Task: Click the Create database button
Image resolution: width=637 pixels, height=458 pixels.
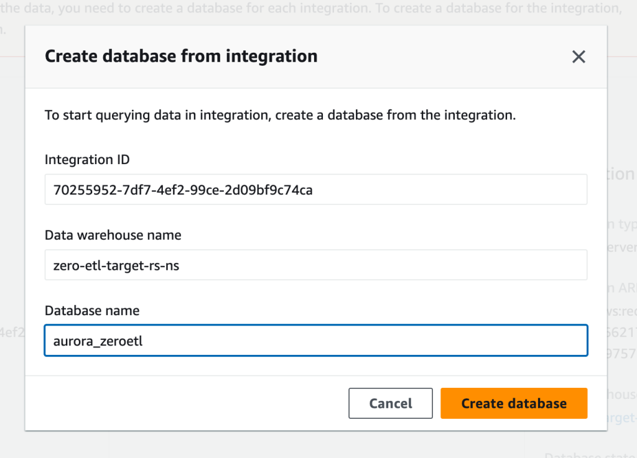Action: point(514,403)
